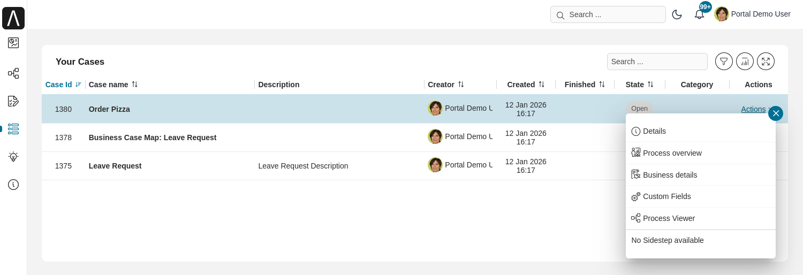Toggle dark mode with moon icon

pos(677,14)
